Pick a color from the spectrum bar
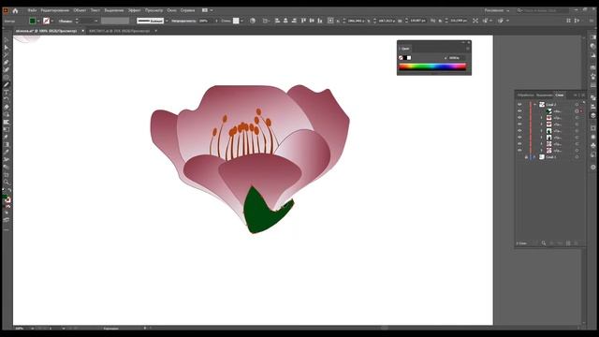599x337 pixels. [432, 66]
